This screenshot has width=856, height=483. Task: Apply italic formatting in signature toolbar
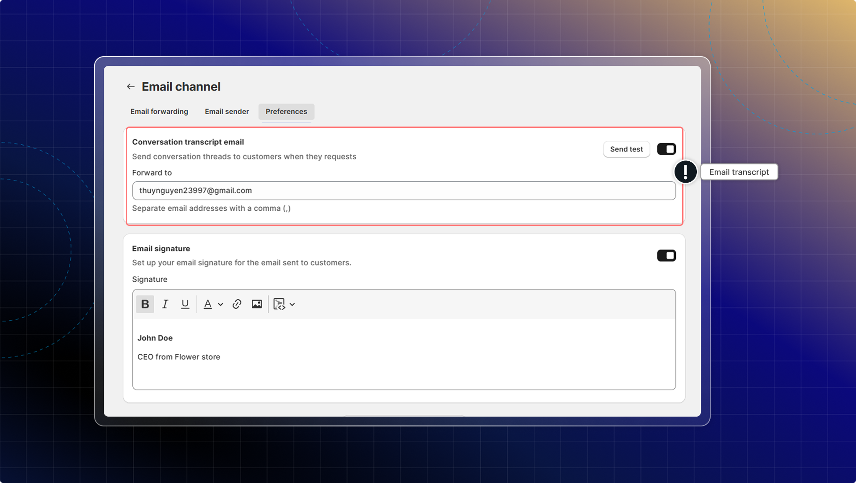click(x=165, y=304)
